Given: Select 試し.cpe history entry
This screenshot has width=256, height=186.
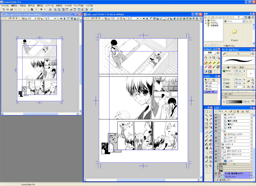Looking at the screenshot, I should point(211,83).
